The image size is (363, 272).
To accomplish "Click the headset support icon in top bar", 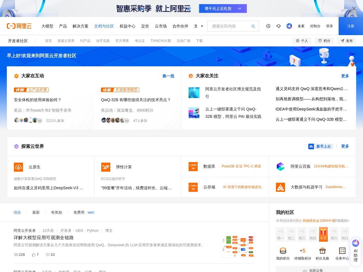I will click(278, 26).
